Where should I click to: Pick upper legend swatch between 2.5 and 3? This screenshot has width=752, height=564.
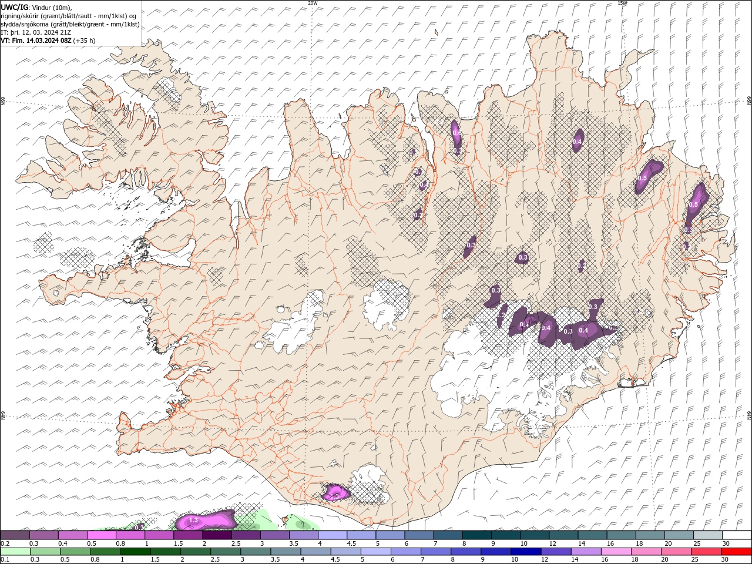click(246, 535)
